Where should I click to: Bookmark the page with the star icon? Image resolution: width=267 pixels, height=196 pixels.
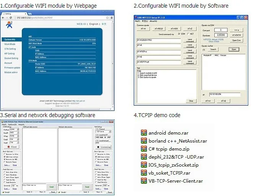tap(107, 18)
